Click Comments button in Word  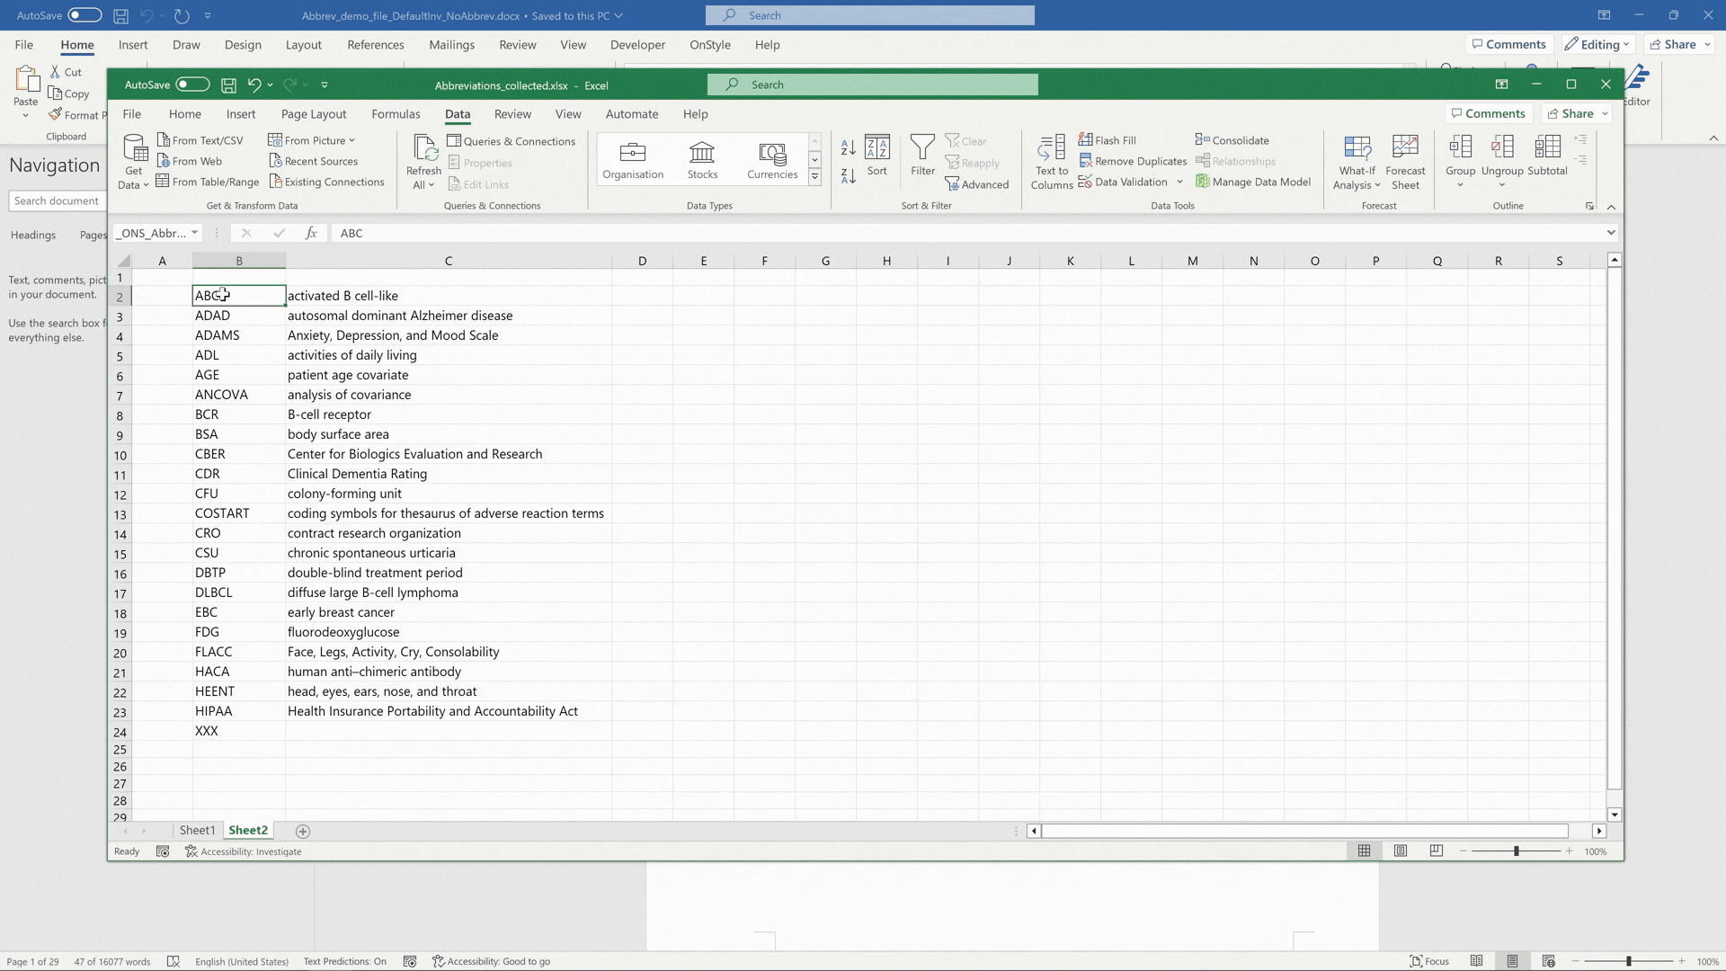pyautogui.click(x=1509, y=44)
